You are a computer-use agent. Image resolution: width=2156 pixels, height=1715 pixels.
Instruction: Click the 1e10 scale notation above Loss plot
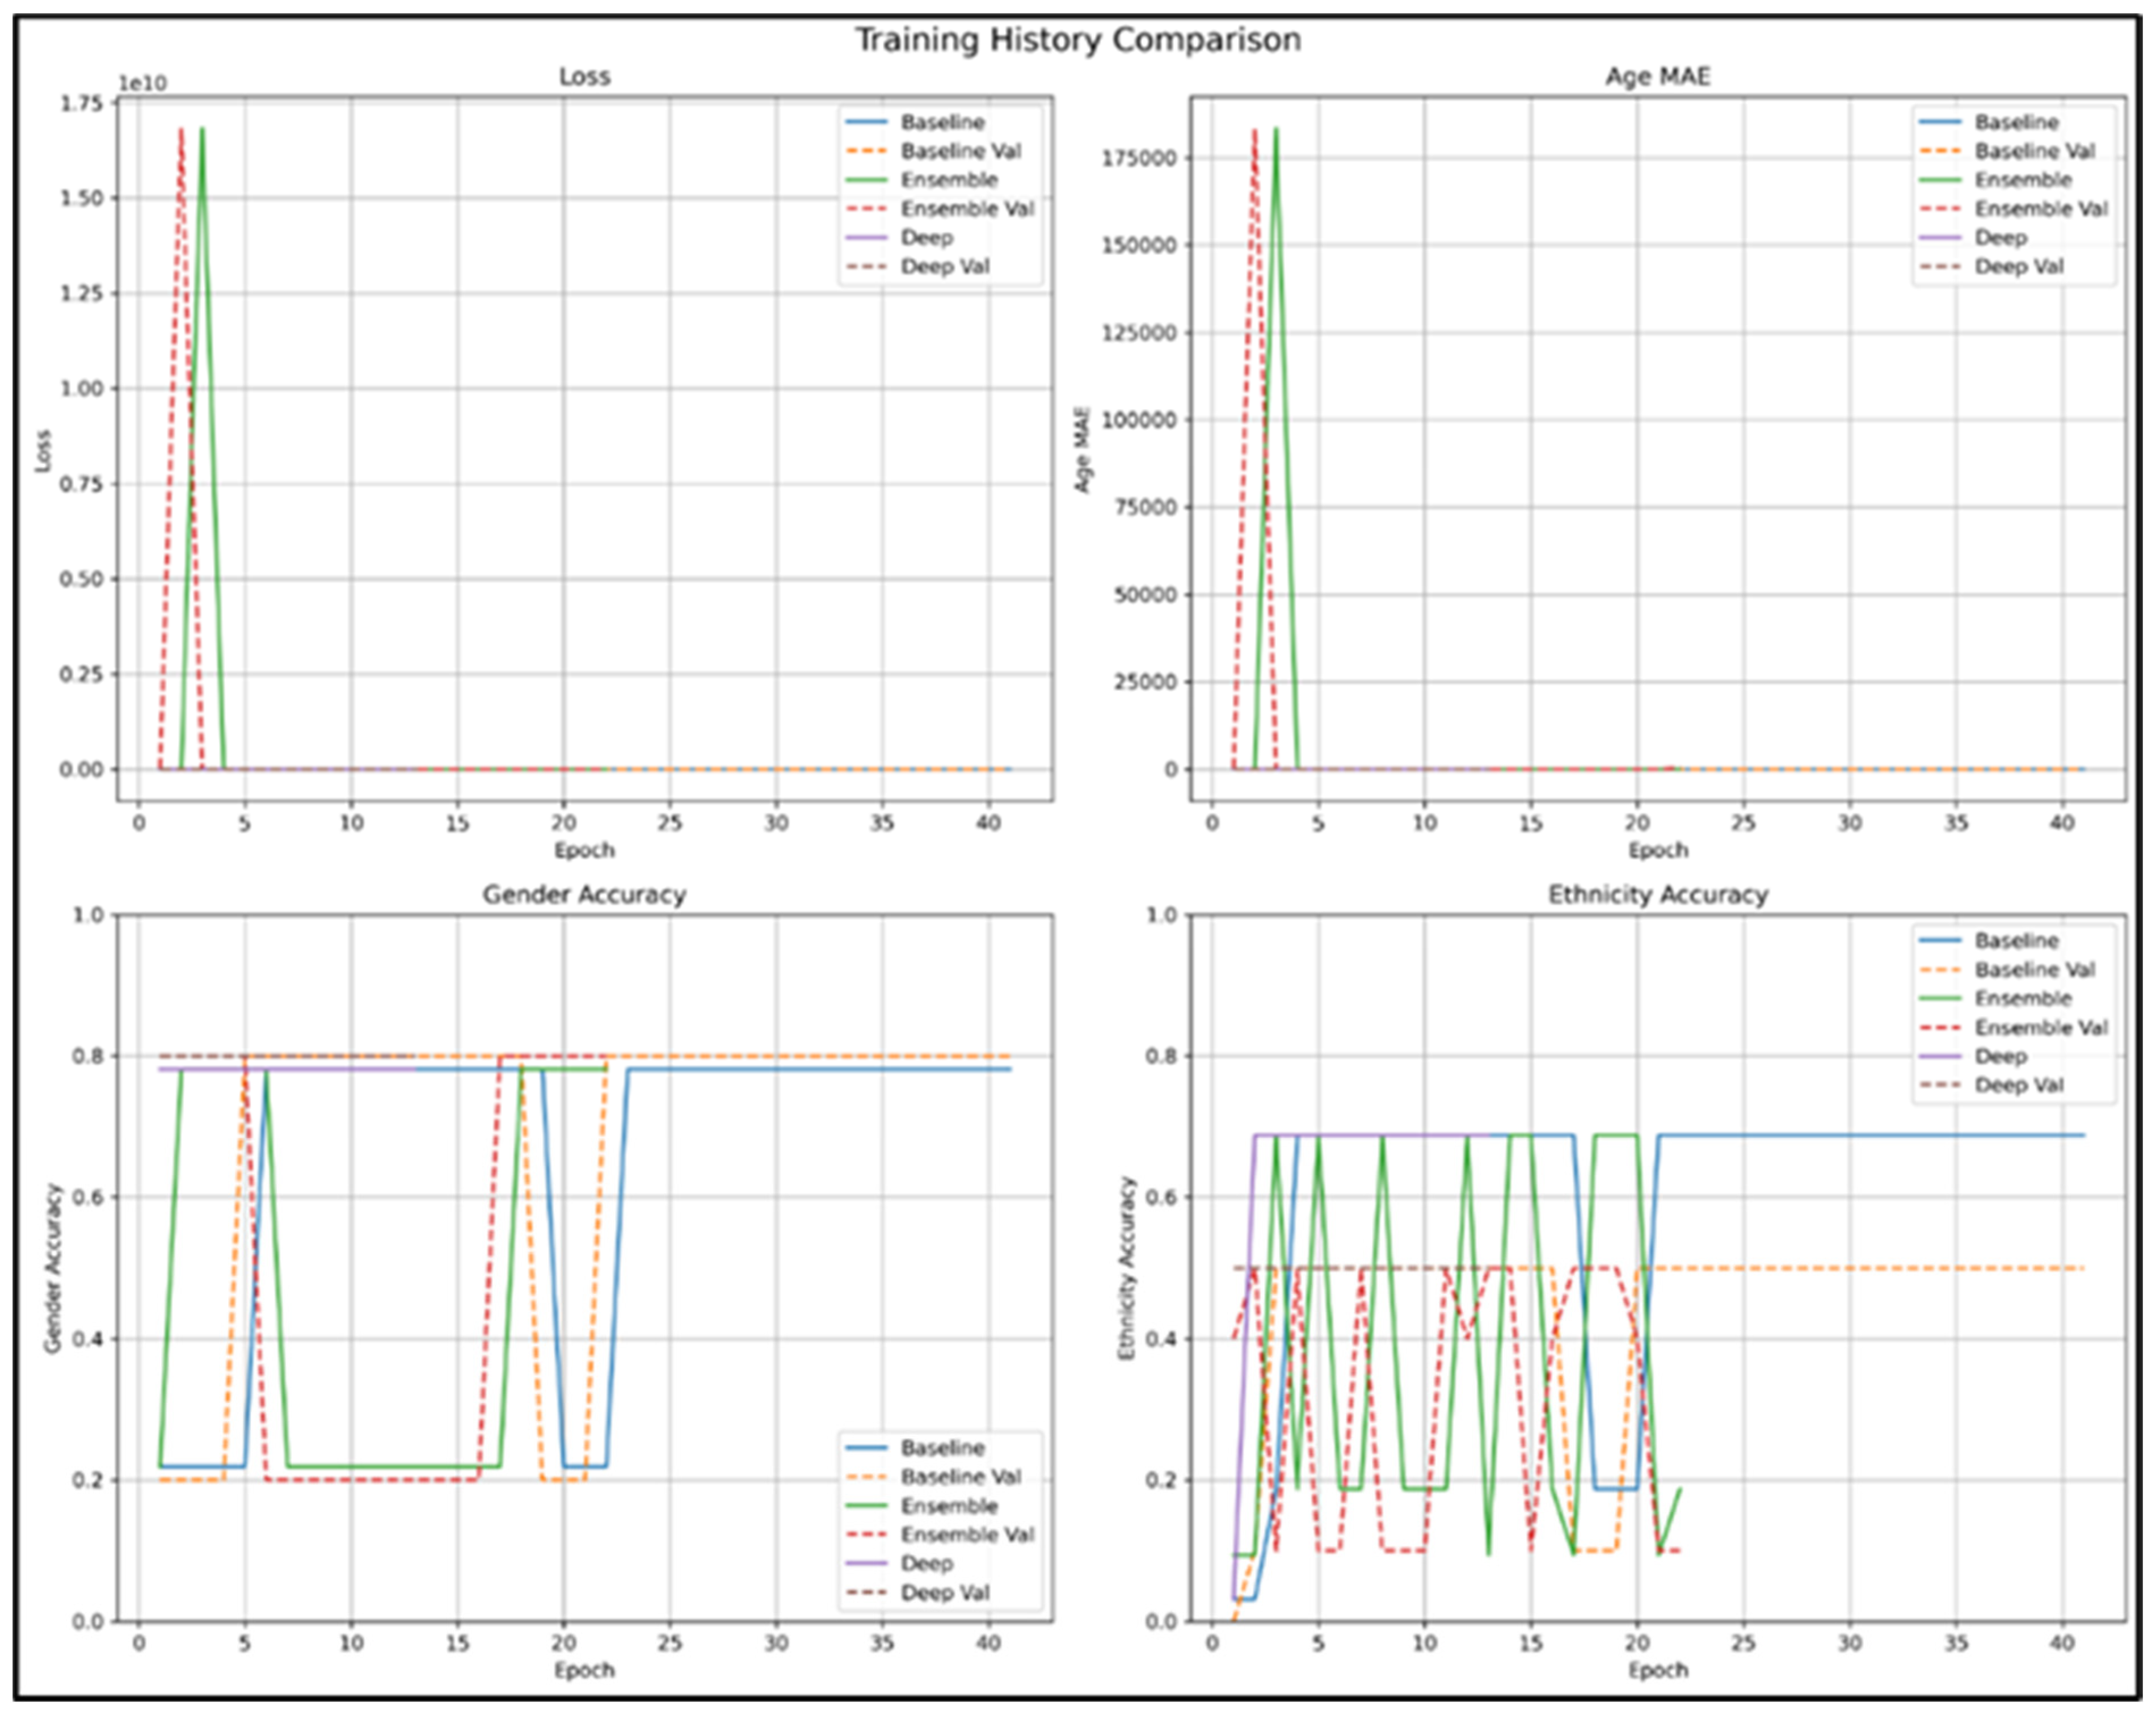tap(143, 83)
